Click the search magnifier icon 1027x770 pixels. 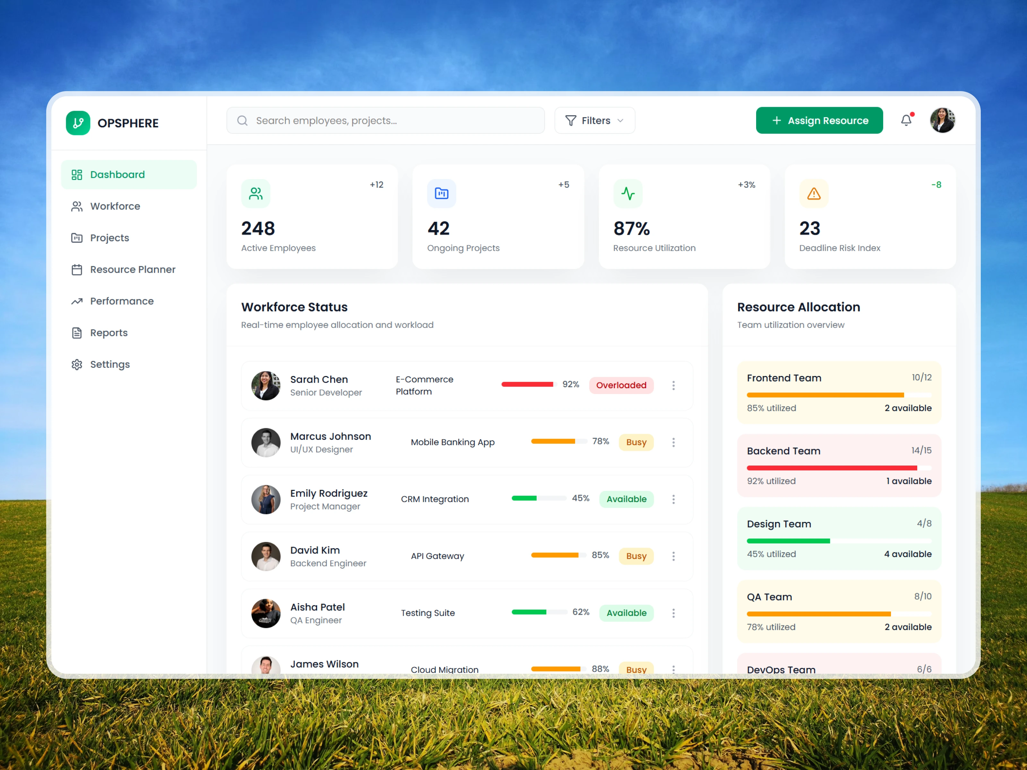(242, 121)
